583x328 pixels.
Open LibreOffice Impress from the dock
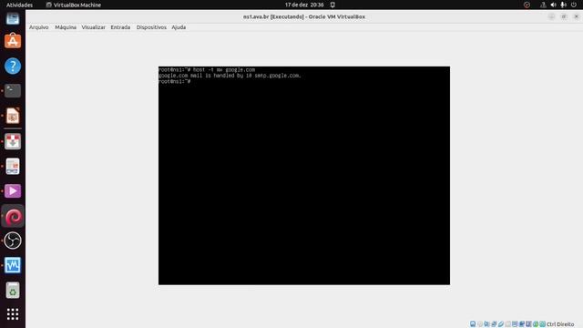[x=13, y=116]
